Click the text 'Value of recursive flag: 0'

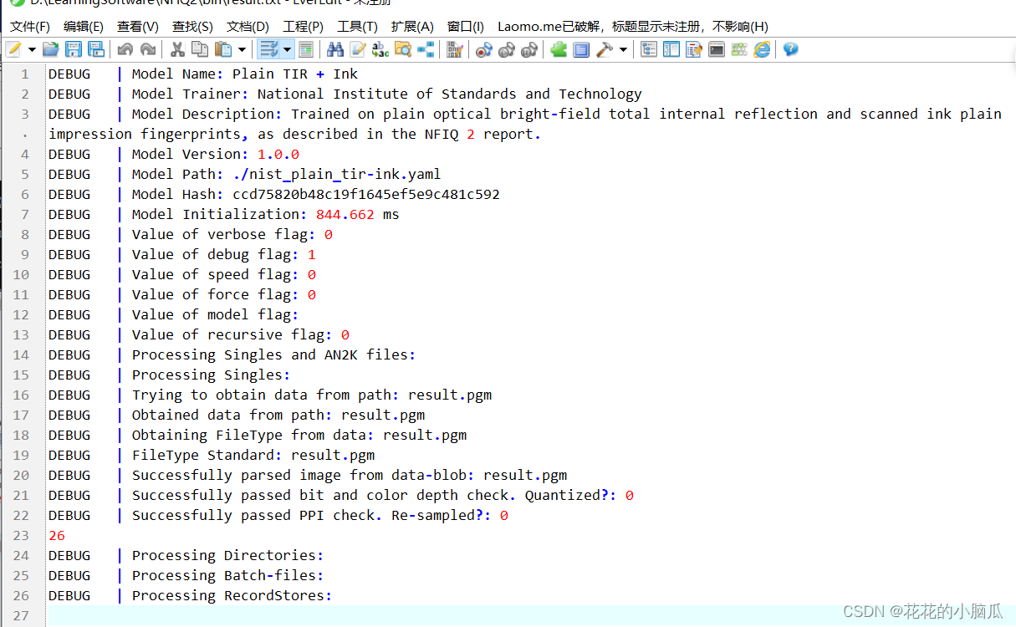[240, 334]
